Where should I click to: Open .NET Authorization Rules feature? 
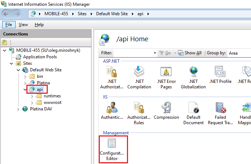pos(112,77)
